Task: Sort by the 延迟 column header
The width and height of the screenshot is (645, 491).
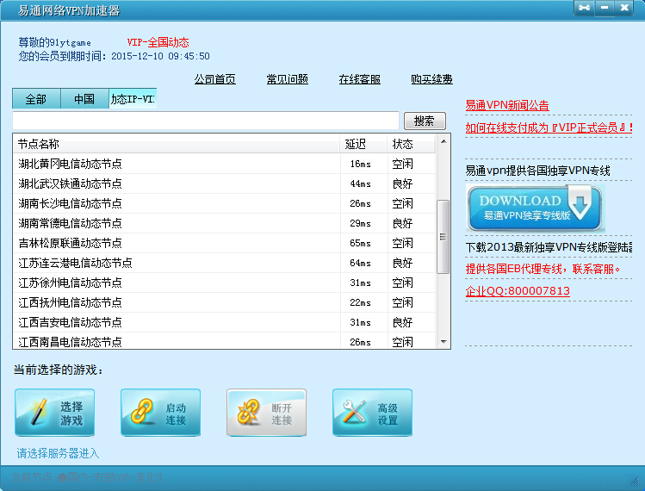Action: click(x=363, y=144)
